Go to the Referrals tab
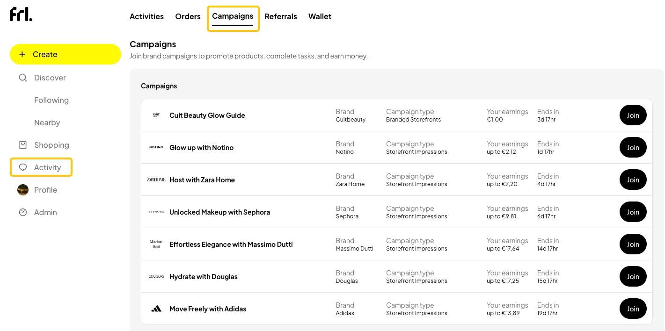 281,16
